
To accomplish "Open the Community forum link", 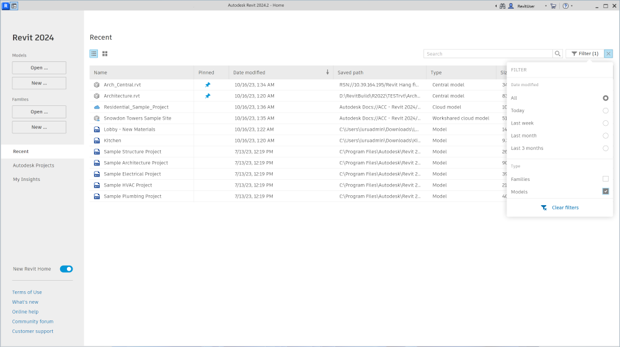I will pos(33,322).
